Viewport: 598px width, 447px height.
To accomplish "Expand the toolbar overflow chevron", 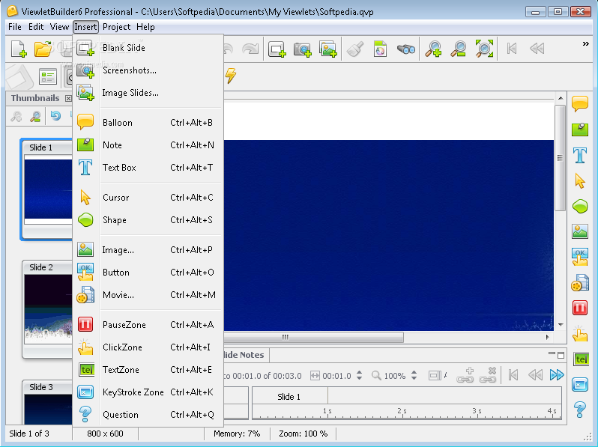I will pos(586,44).
